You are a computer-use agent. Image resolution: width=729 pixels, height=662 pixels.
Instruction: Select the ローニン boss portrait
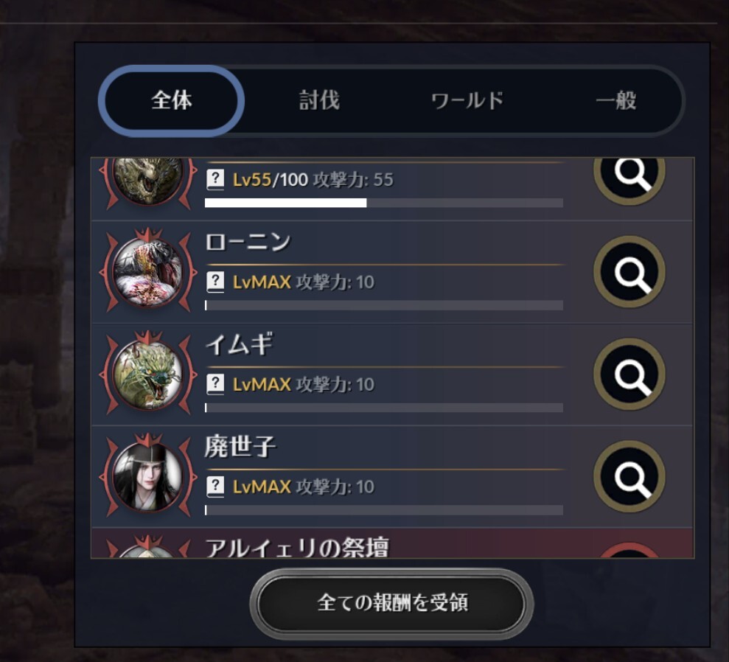click(x=148, y=271)
